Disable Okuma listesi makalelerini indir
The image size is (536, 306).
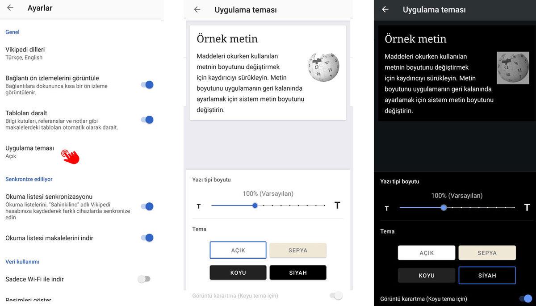tap(147, 238)
